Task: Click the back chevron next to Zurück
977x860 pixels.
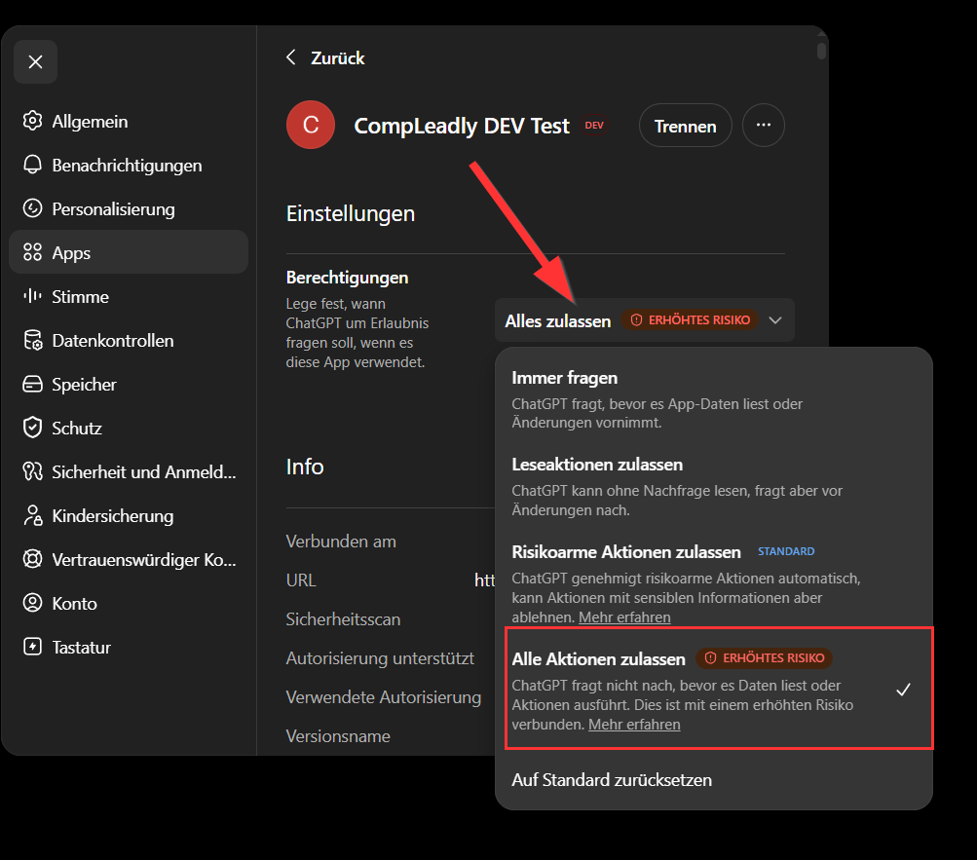Action: tap(291, 57)
